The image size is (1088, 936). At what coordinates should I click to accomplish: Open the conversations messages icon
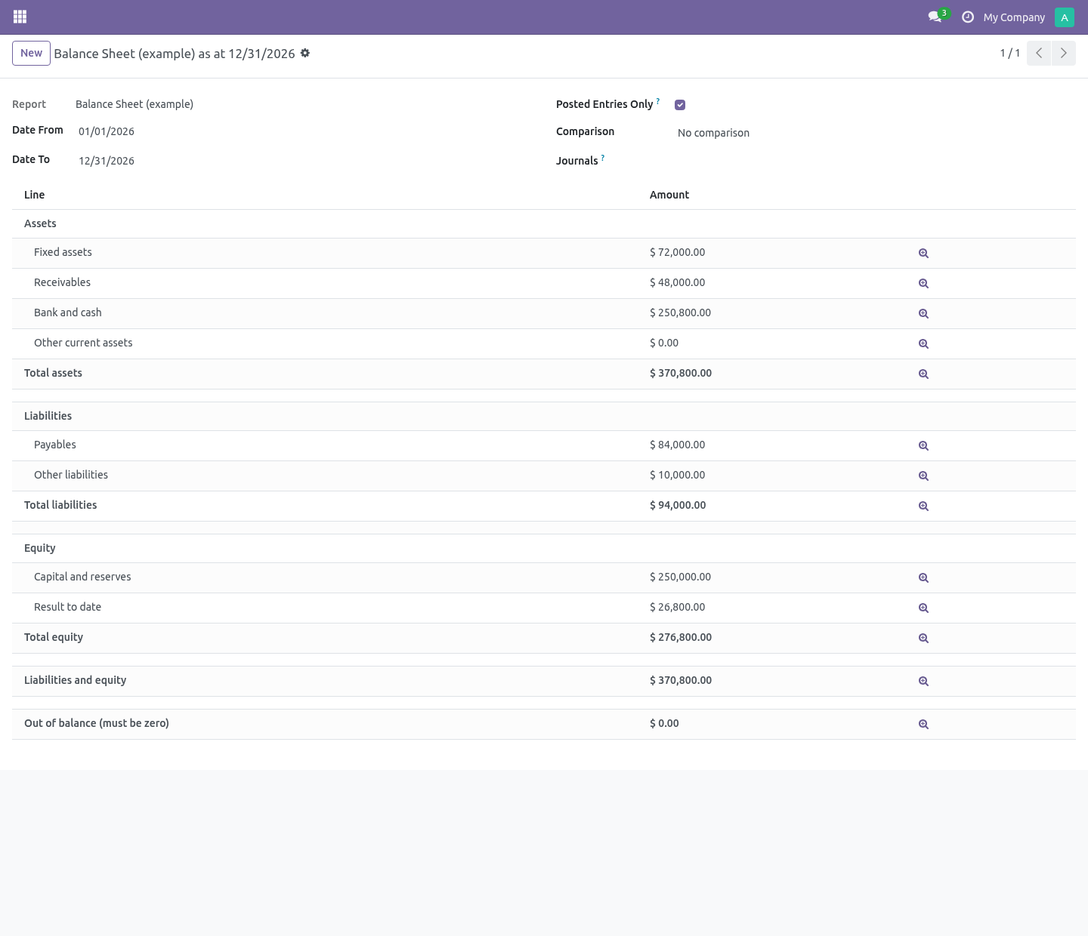pos(935,17)
